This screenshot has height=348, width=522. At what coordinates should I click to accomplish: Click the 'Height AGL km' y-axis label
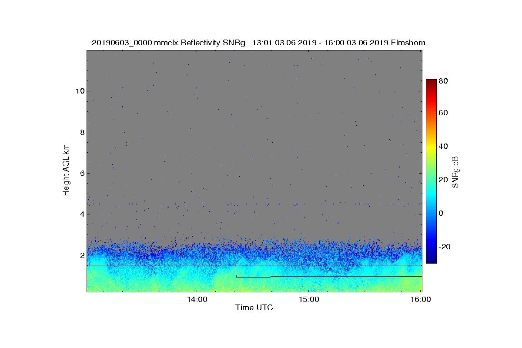pos(66,171)
